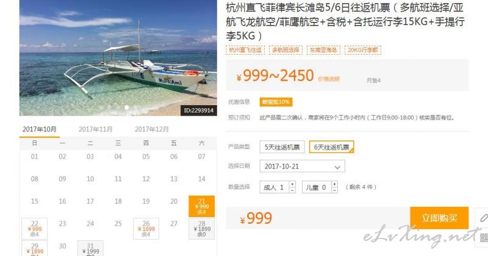Select the 5天往返机票 product type
The image size is (488, 256).
(282, 147)
